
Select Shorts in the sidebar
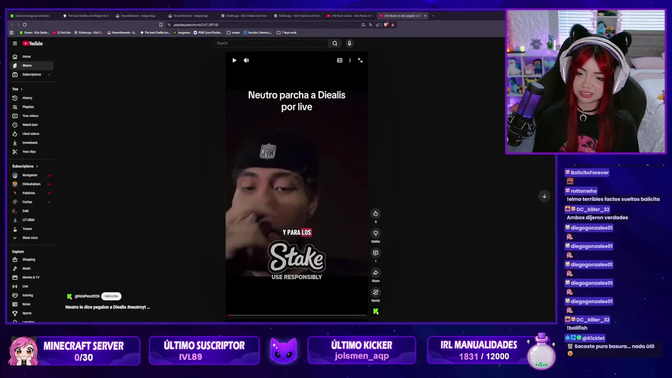[31, 66]
